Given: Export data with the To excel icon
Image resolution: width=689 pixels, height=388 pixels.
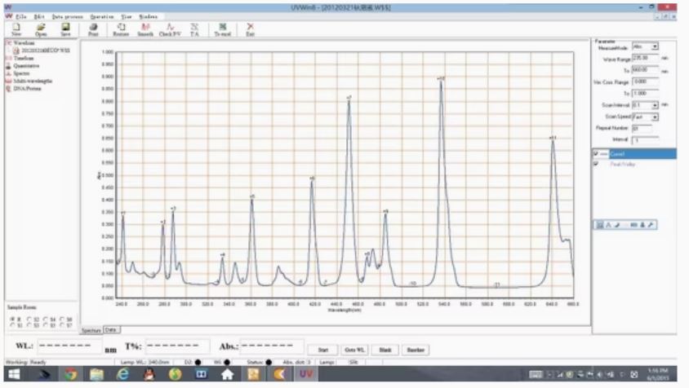Looking at the screenshot, I should [222, 29].
